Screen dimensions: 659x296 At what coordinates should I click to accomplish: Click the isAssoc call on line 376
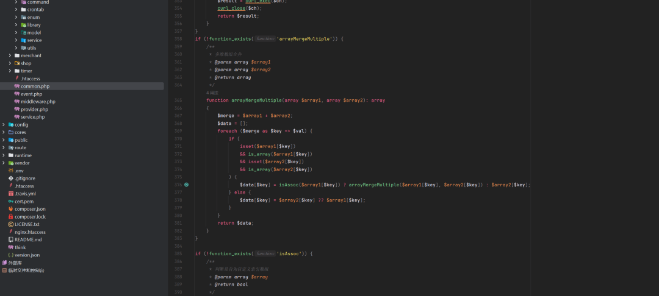(x=289, y=185)
